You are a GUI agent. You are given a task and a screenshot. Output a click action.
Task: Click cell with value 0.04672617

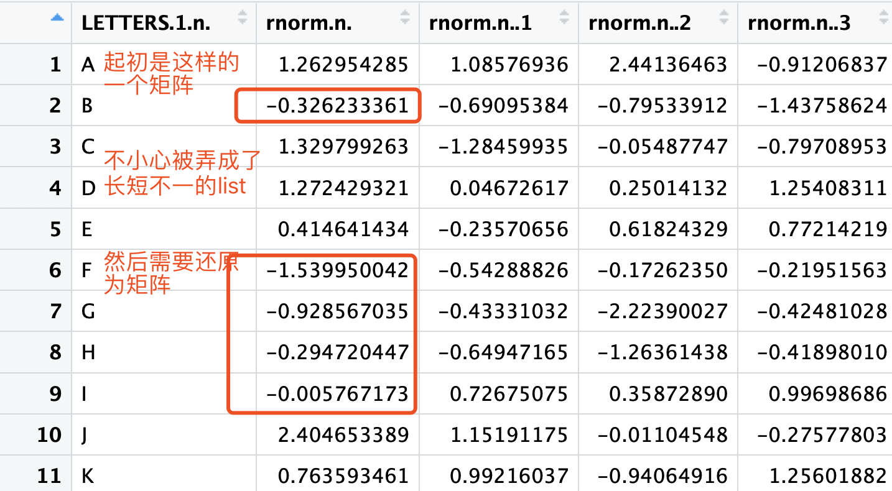509,188
